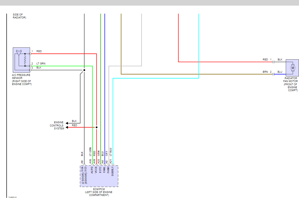Click the "LT GRN" label at sensor pin 2
The width and height of the screenshot is (299, 208).
pyautogui.click(x=41, y=63)
